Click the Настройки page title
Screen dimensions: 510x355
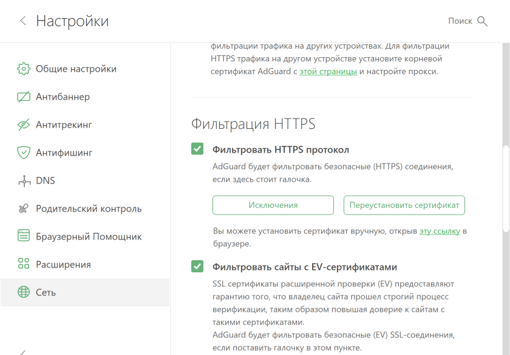click(72, 21)
